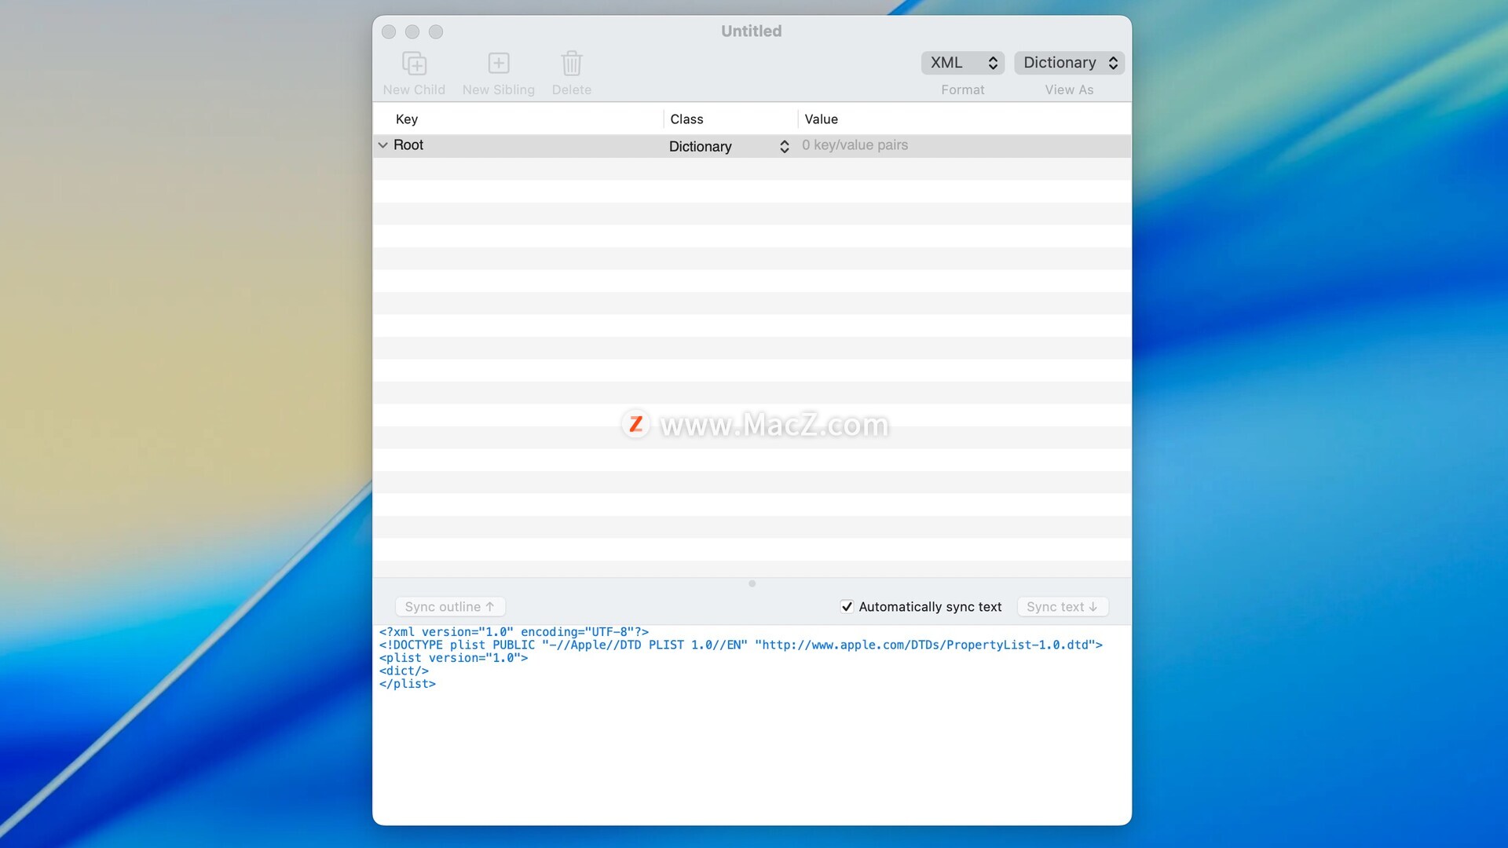
Task: Open the XML Format dropdown
Action: (x=962, y=63)
